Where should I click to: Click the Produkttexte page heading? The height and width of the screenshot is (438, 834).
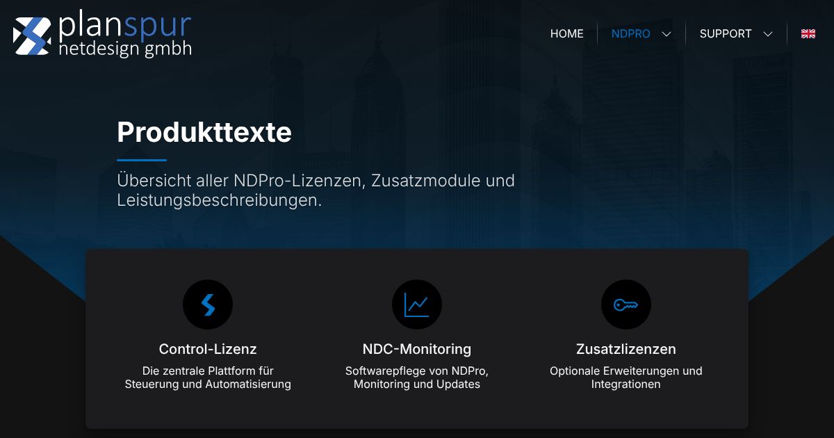pyautogui.click(x=204, y=132)
